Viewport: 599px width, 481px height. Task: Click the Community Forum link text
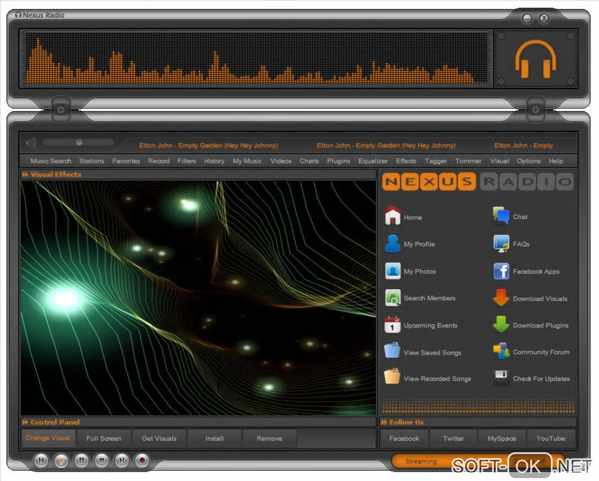[541, 352]
